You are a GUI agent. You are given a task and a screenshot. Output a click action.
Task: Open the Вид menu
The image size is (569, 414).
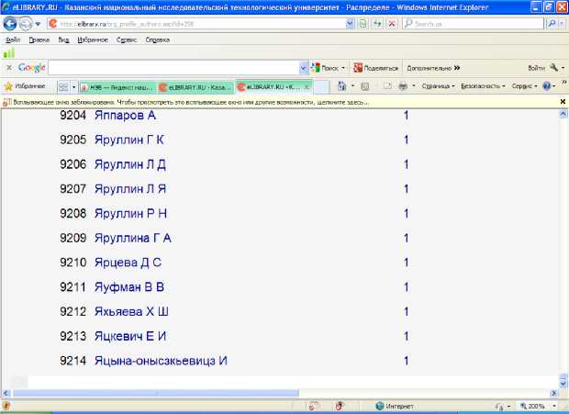point(62,40)
